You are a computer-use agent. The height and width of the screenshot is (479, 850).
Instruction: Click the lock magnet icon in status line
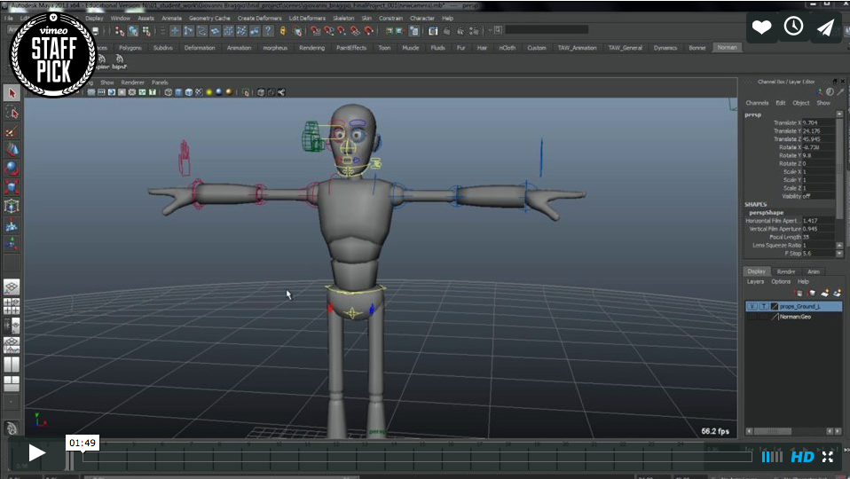coord(282,30)
